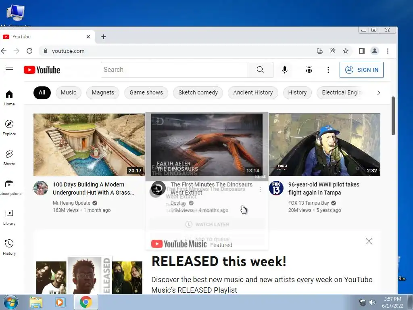413x310 pixels.
Task: Open Chrome profile avatar
Action: [375, 51]
